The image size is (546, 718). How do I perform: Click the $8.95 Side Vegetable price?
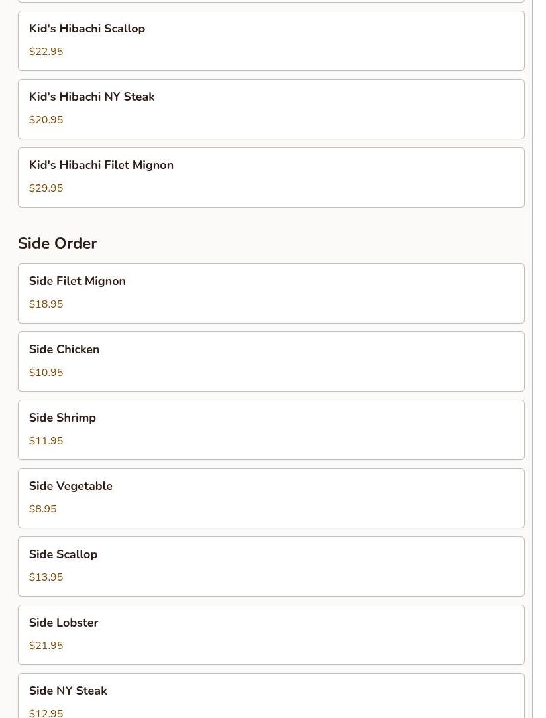click(43, 509)
